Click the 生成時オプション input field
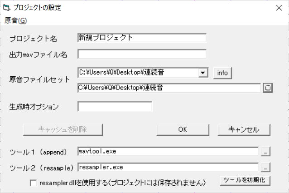 [115, 107]
